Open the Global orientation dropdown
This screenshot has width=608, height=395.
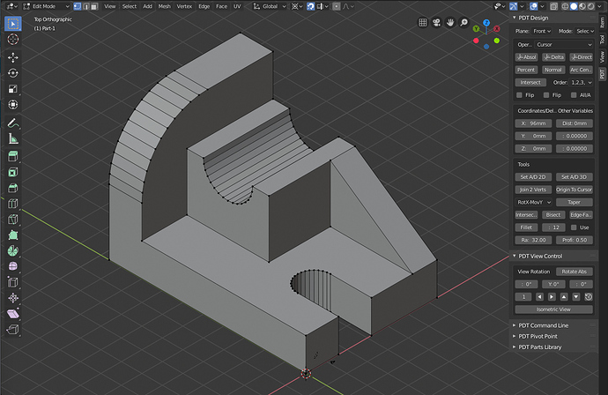click(x=270, y=6)
